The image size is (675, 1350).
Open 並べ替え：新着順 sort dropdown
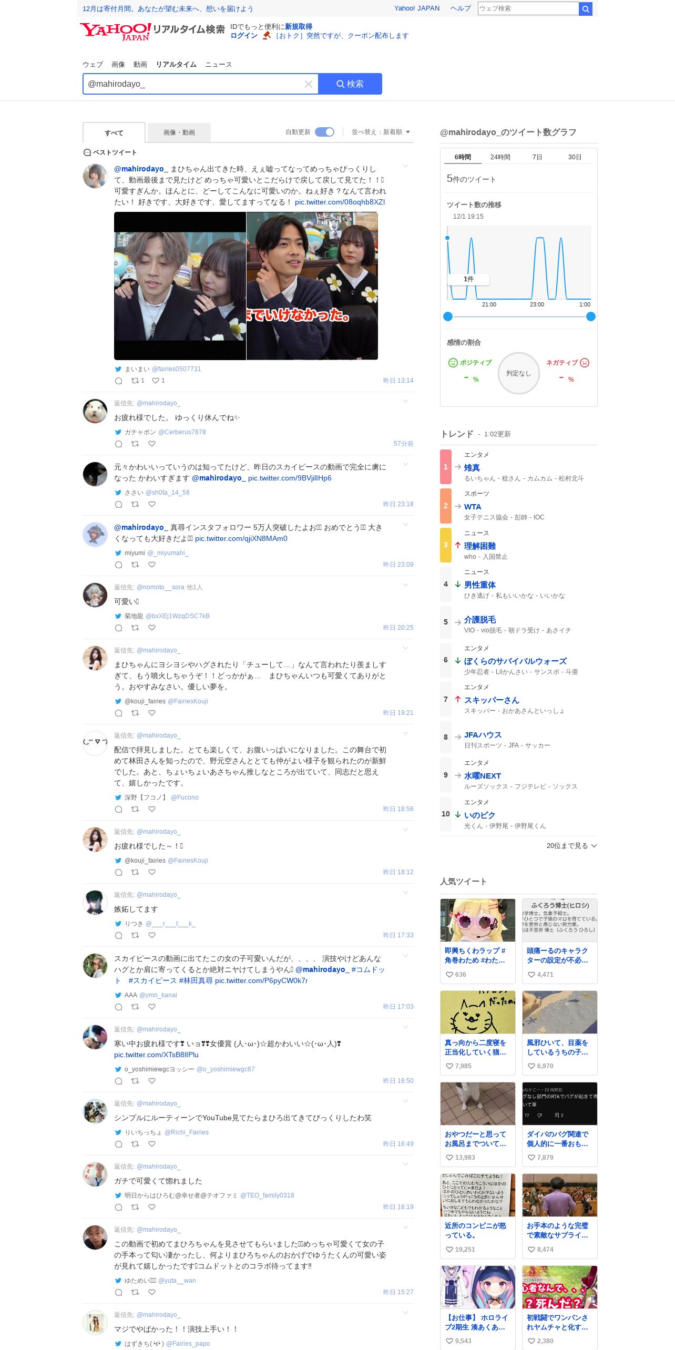[x=381, y=132]
